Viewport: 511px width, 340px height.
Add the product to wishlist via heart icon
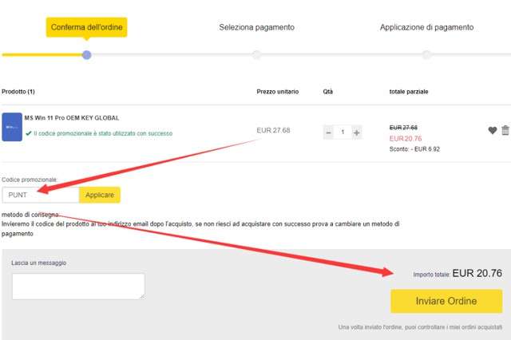[x=493, y=131]
